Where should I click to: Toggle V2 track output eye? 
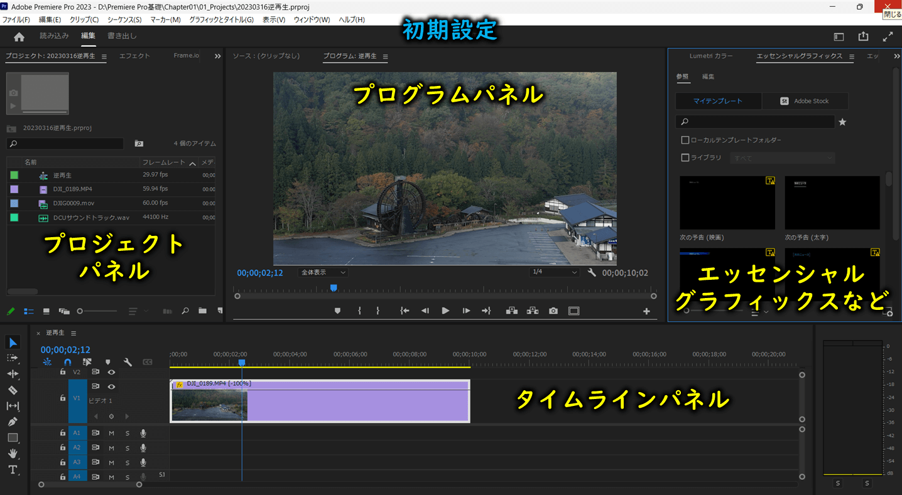tap(111, 372)
